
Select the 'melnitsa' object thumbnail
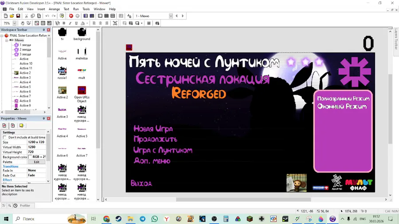click(82, 54)
